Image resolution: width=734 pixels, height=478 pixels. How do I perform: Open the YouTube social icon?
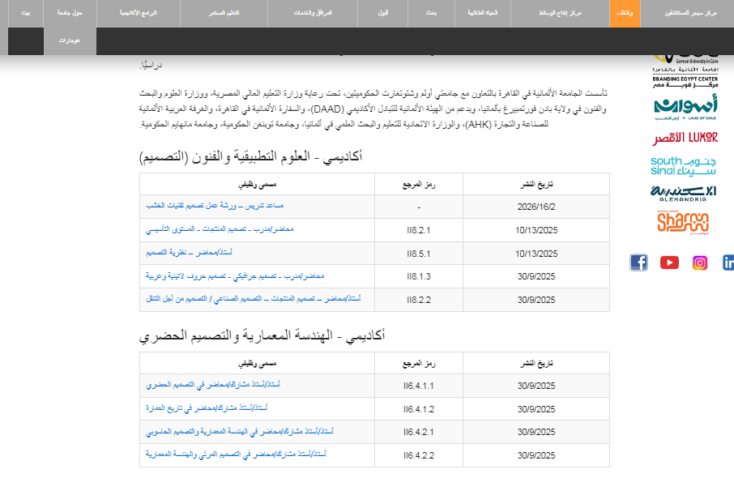[669, 262]
